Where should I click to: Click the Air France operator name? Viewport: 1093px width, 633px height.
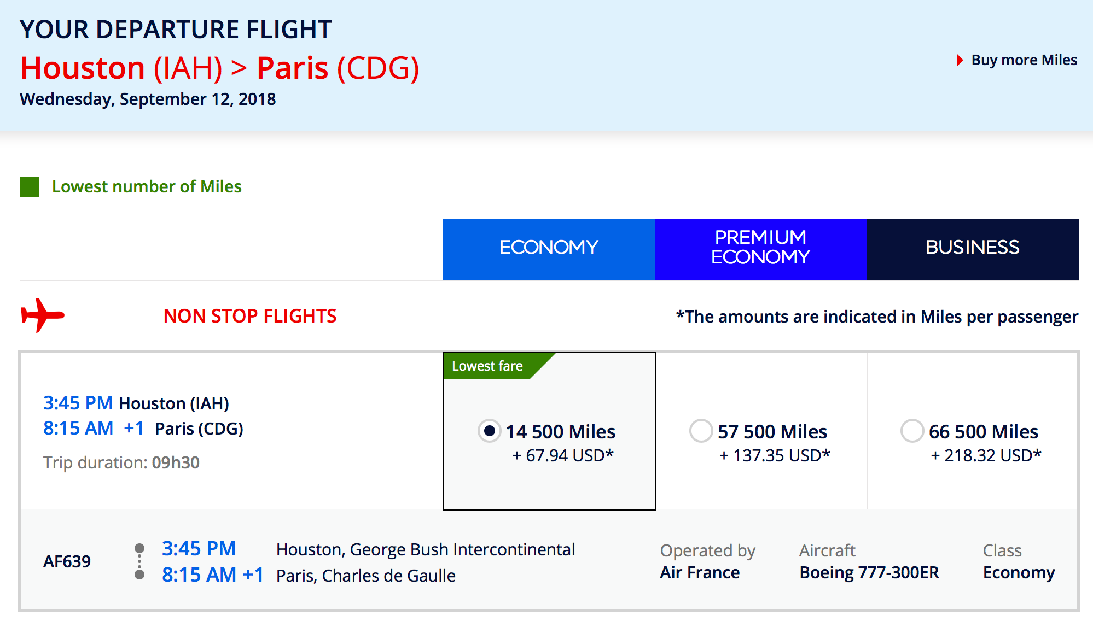point(700,572)
